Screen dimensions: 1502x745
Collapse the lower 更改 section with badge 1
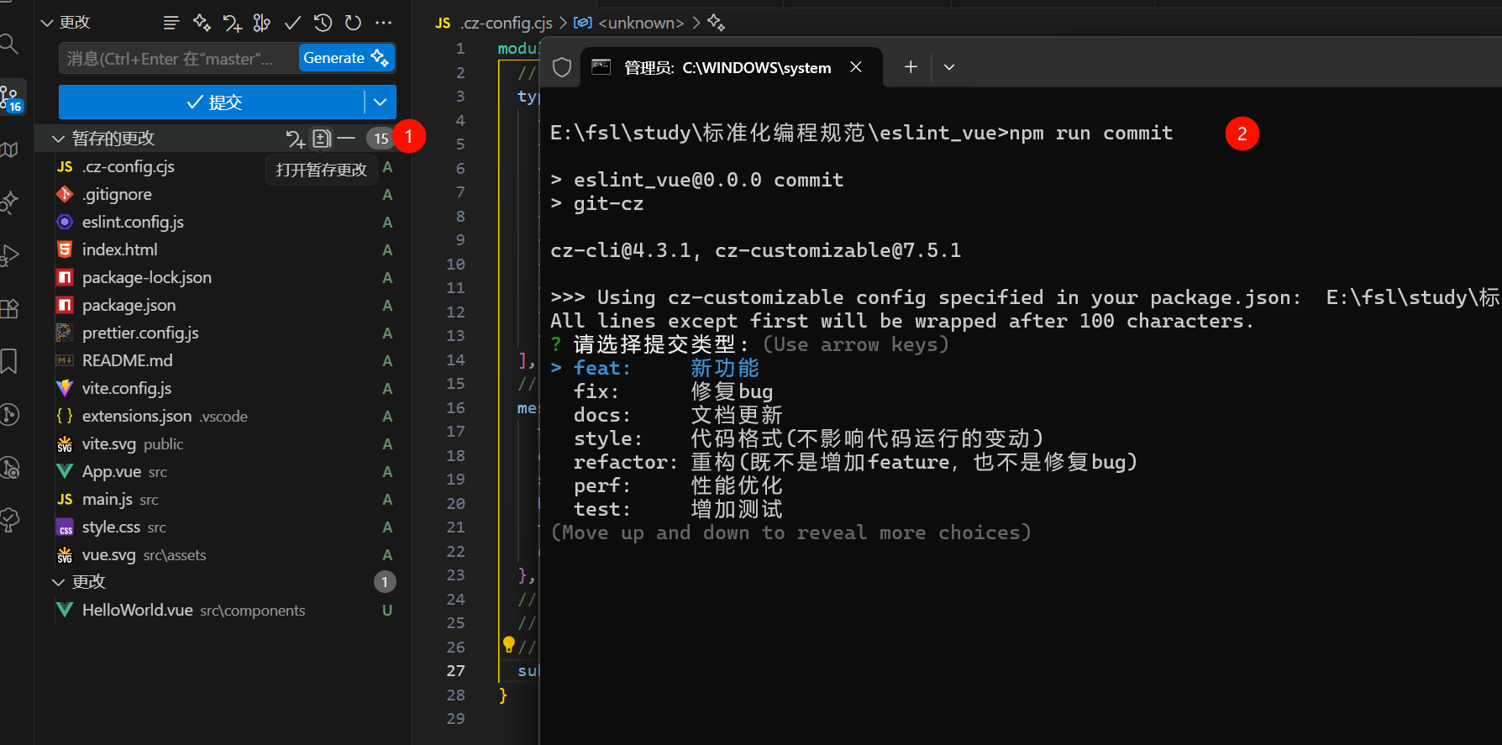point(58,582)
